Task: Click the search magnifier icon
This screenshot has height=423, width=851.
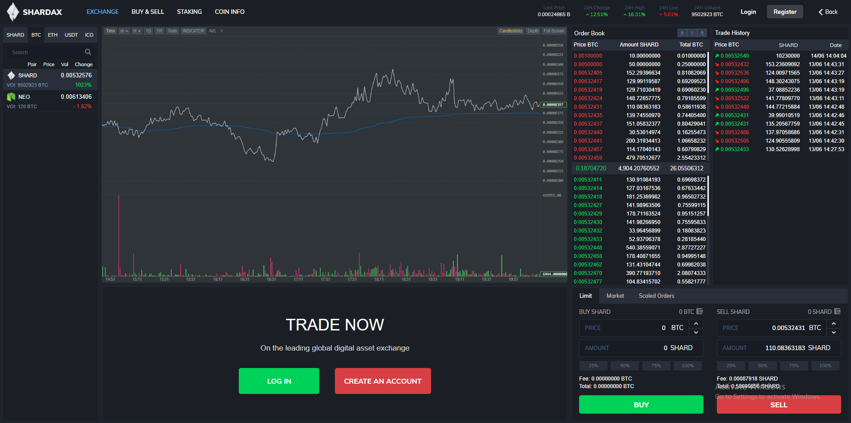Action: click(x=88, y=52)
